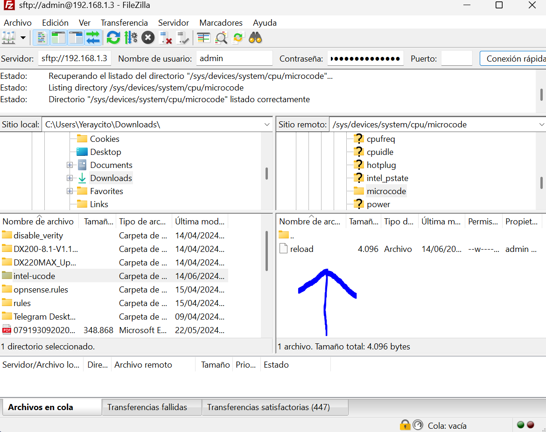546x432 pixels.
Task: Open the directory comparison icon
Action: (x=221, y=37)
